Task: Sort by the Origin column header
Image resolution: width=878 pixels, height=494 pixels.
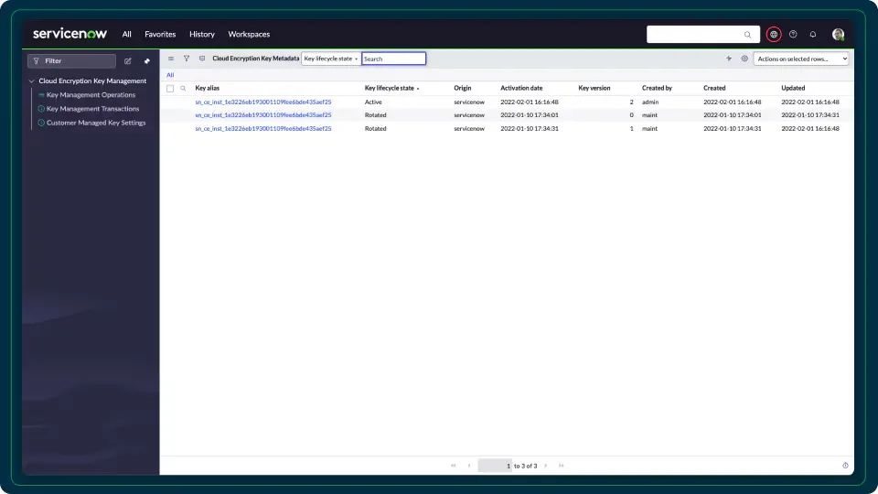Action: [x=463, y=88]
